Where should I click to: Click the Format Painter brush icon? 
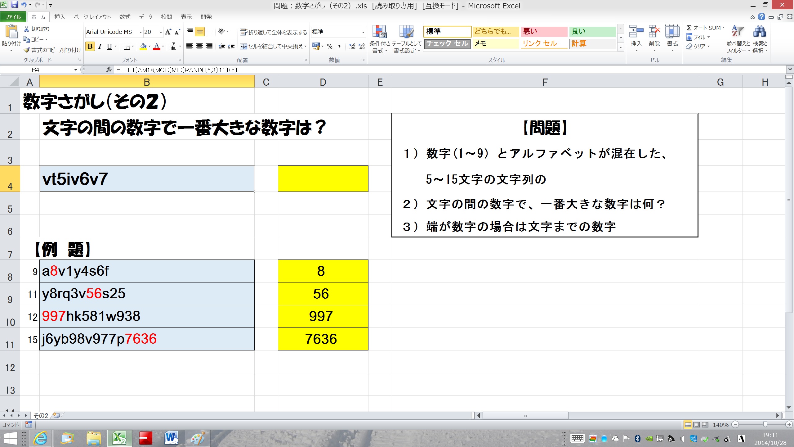click(x=27, y=50)
